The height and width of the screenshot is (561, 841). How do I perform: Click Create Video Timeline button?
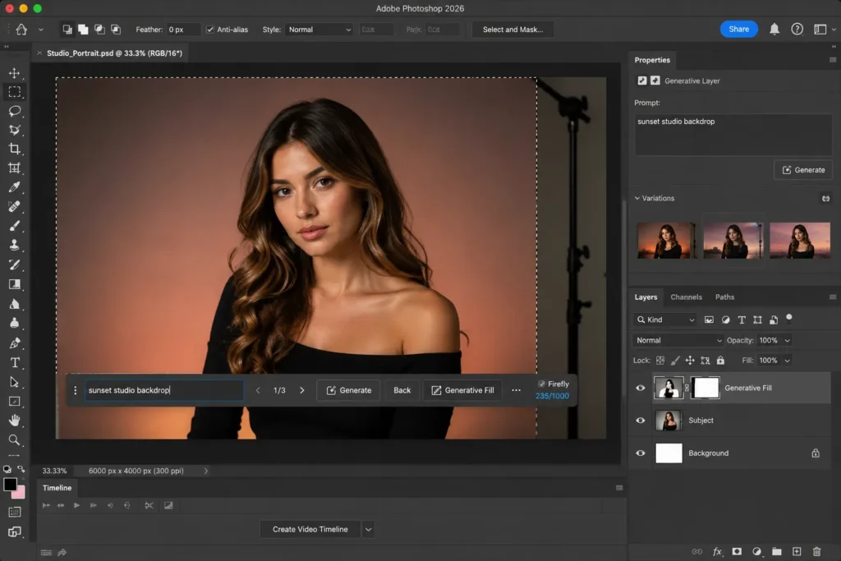point(310,529)
